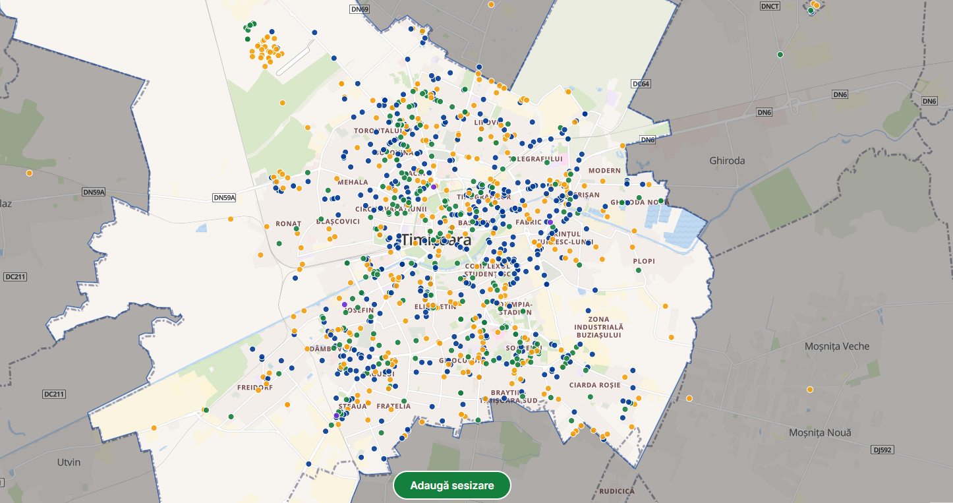Click the Ghiroda town label
The width and height of the screenshot is (953, 503).
tap(727, 161)
